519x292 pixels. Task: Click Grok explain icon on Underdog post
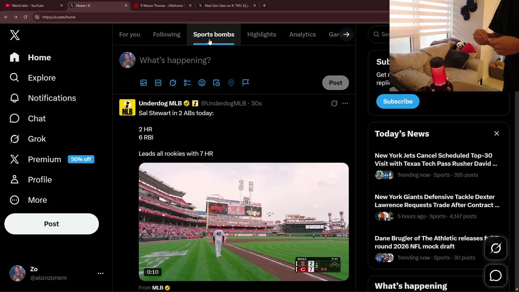(334, 103)
